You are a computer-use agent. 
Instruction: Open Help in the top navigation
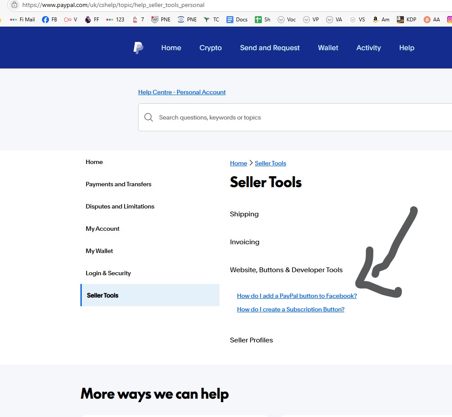coord(407,48)
